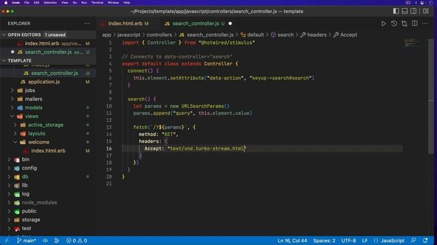Open Go to Line via Ln 16, Col 44
This screenshot has height=245, width=437.
coord(292,240)
